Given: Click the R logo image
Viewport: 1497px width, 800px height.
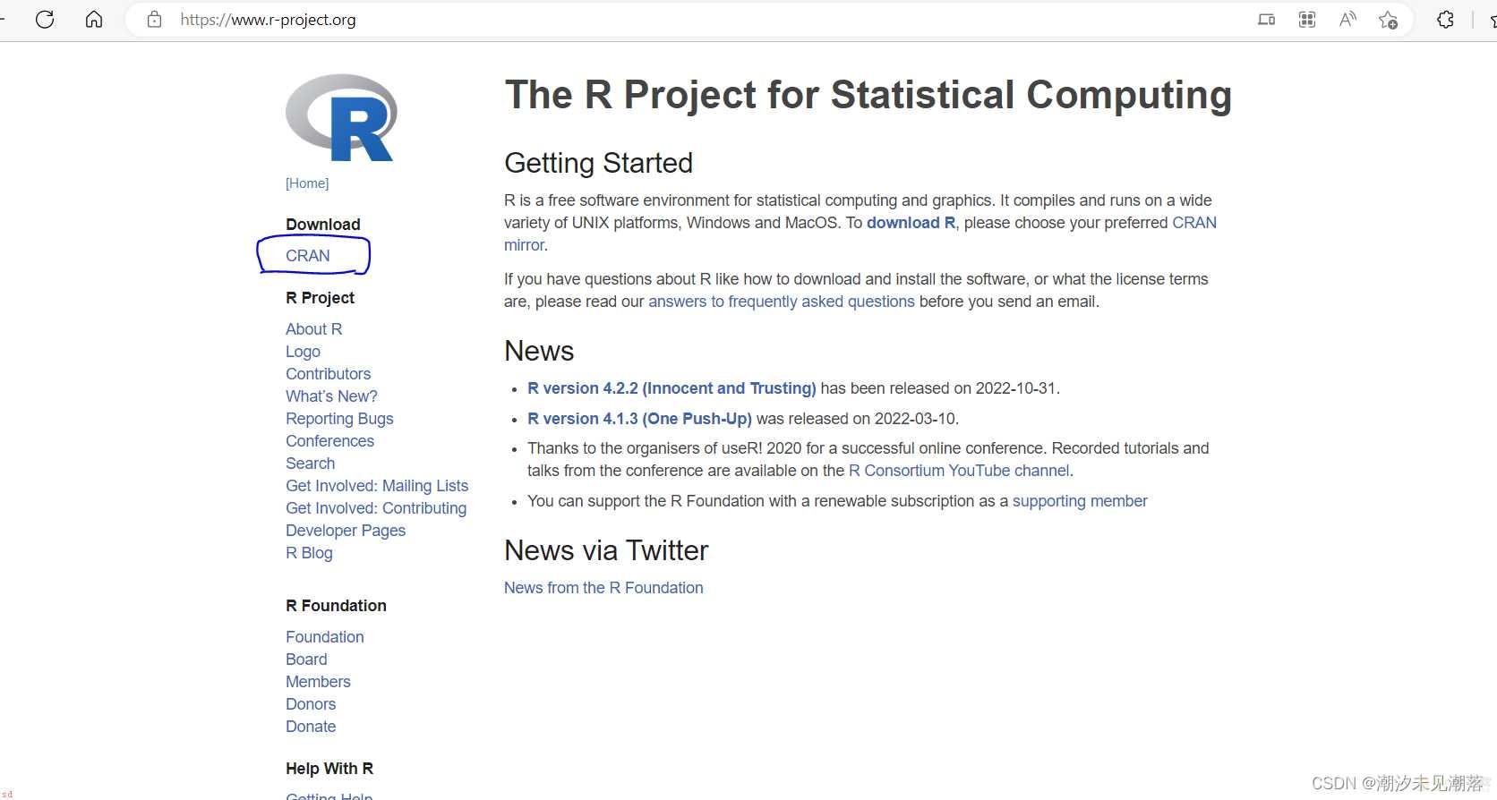Looking at the screenshot, I should (341, 117).
